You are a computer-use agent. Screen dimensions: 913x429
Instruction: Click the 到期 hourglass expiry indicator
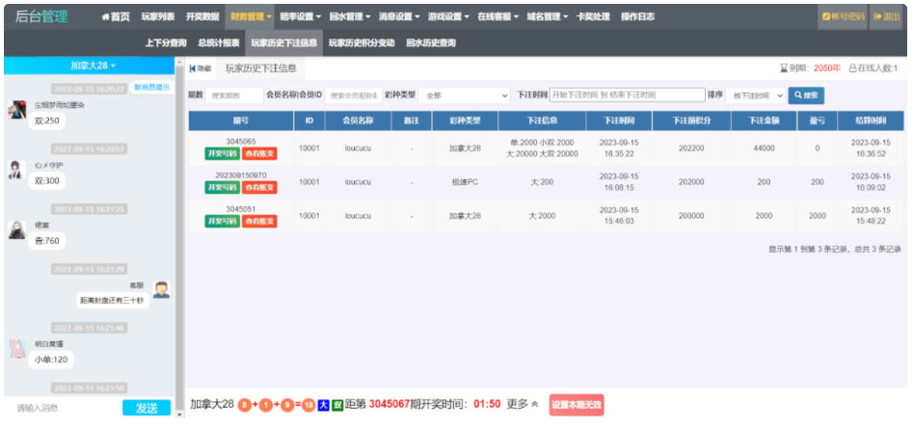pos(811,68)
